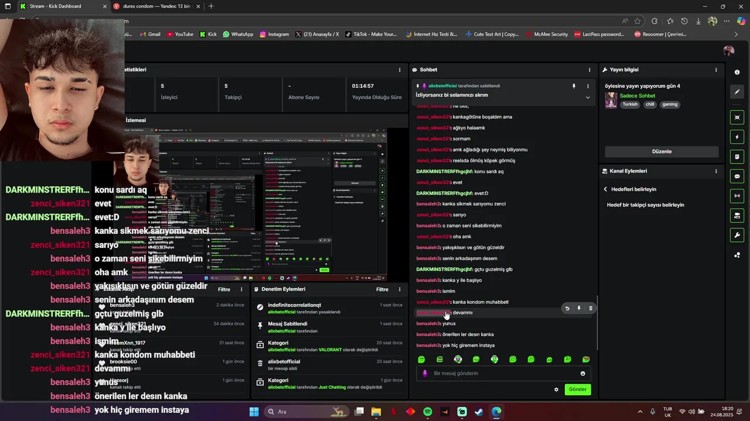The width and height of the screenshot is (750, 421).
Task: Show hidden system tray icons
Action: 640,412
